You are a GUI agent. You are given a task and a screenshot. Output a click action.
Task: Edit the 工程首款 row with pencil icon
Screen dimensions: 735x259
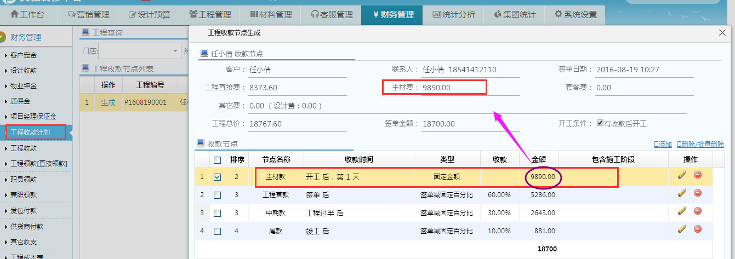(x=682, y=193)
